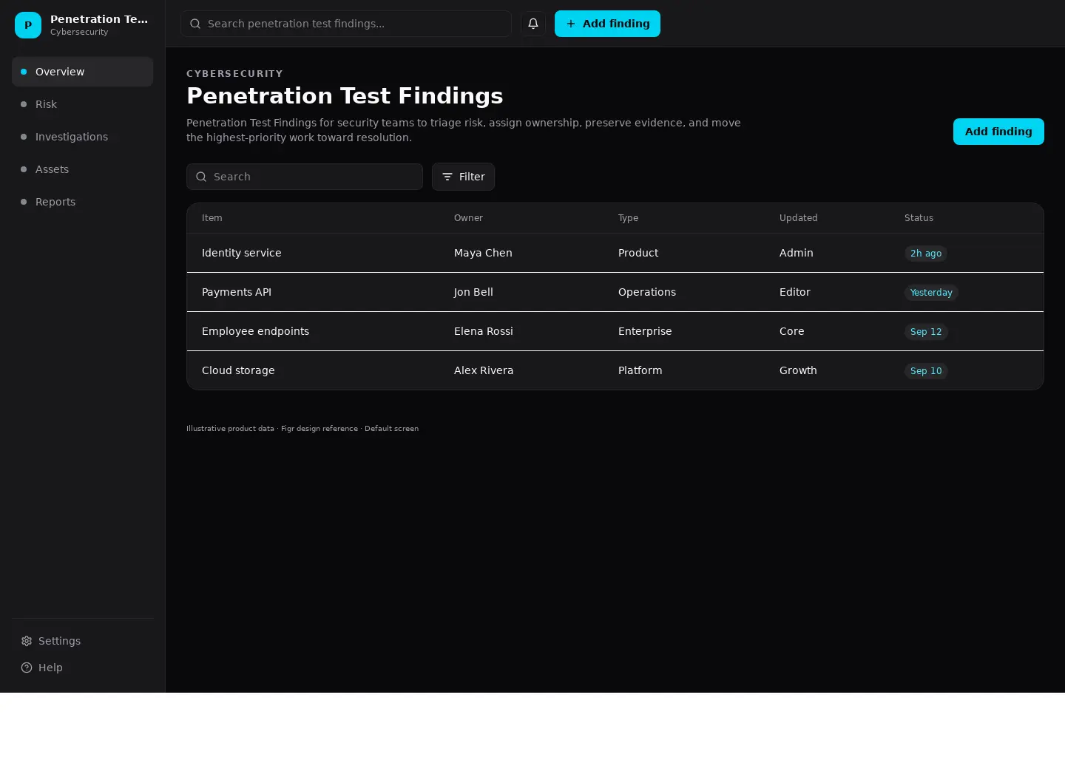Select the Payments API row item
This screenshot has height=757, width=1065.
pos(237,292)
